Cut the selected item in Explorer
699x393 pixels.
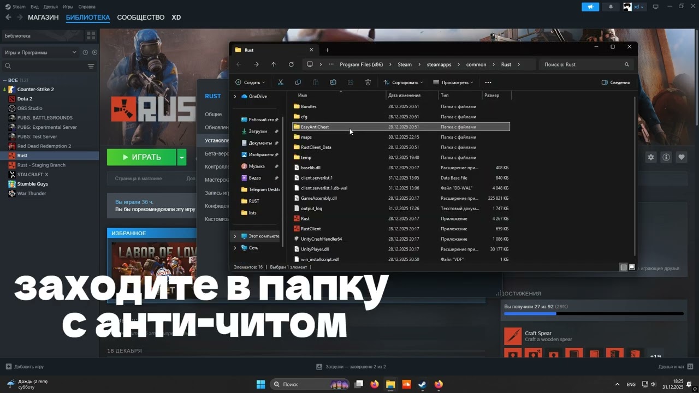[x=281, y=82]
